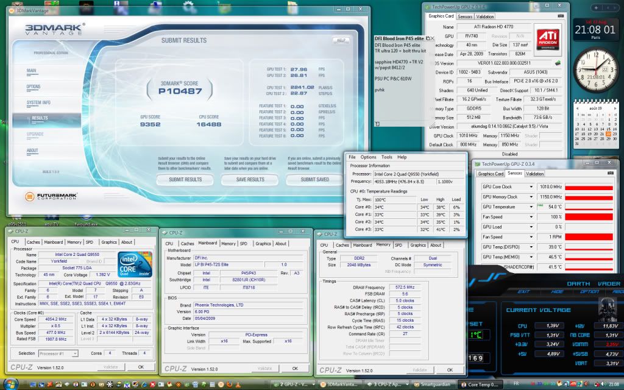
Task: Select System Info in 3DMark sidebar
Action: coord(39,102)
